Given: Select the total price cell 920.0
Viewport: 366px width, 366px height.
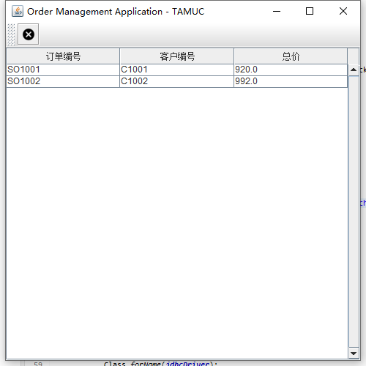Looking at the screenshot, I should coord(291,70).
